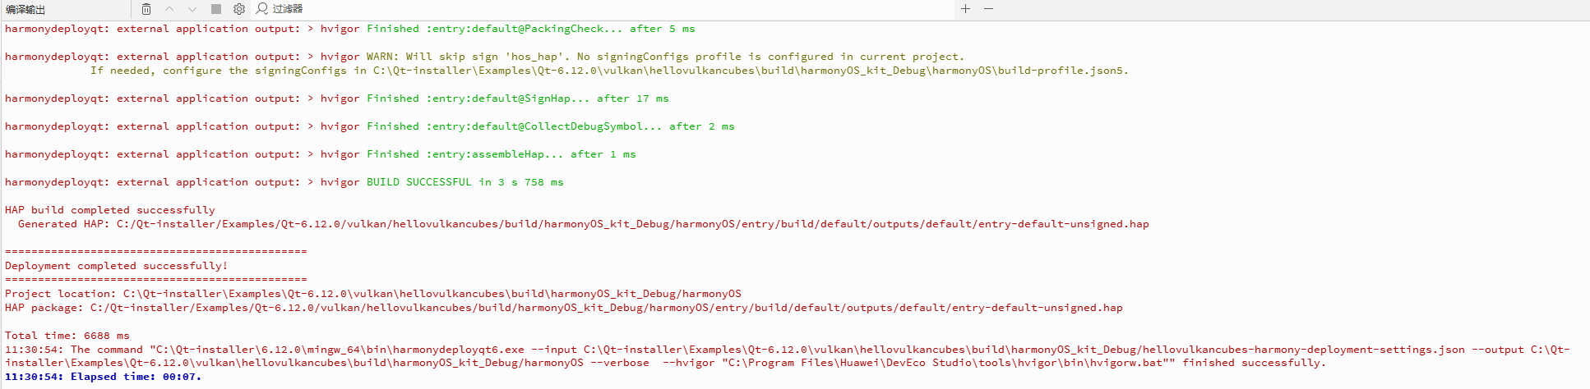Click 'Total time: 6688 ms' line
The image size is (1590, 389).
(x=67, y=336)
